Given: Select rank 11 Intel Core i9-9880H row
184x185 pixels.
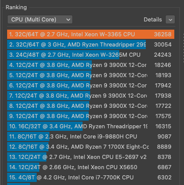Looking at the screenshot, I should pos(91,136).
